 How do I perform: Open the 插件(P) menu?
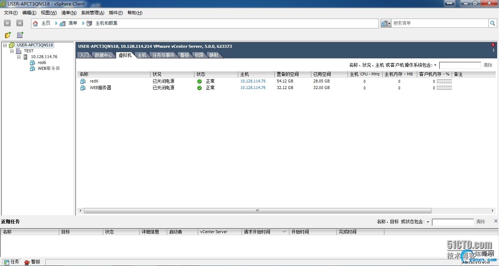click(116, 13)
